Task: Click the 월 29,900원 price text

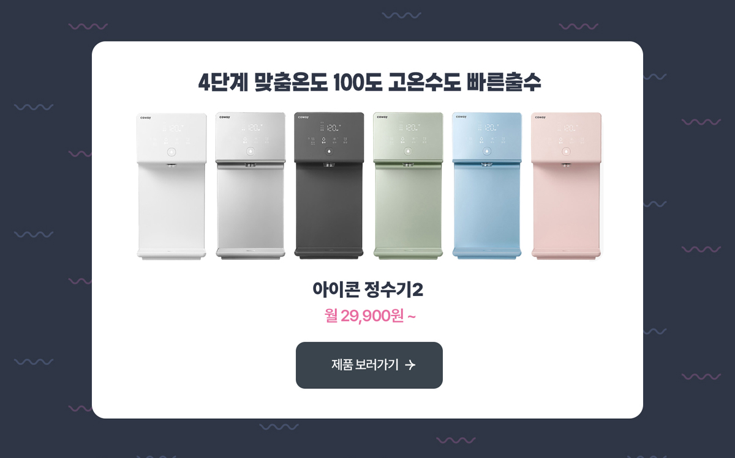Action: click(x=370, y=316)
